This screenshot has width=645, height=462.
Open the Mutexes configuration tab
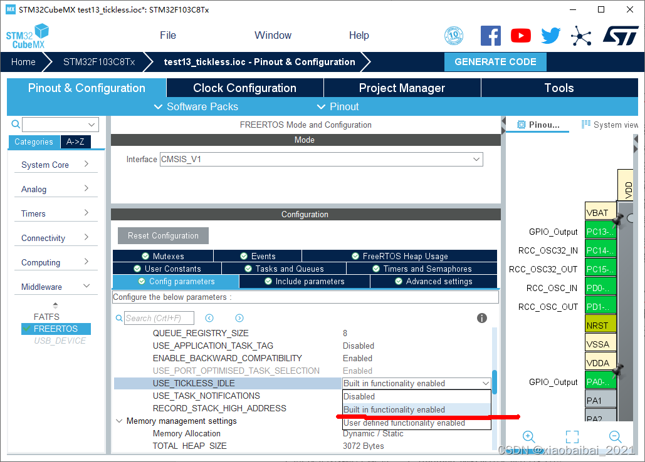coord(163,256)
